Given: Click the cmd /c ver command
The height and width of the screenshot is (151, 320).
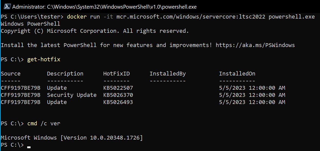Looking at the screenshot, I should click(43, 123).
